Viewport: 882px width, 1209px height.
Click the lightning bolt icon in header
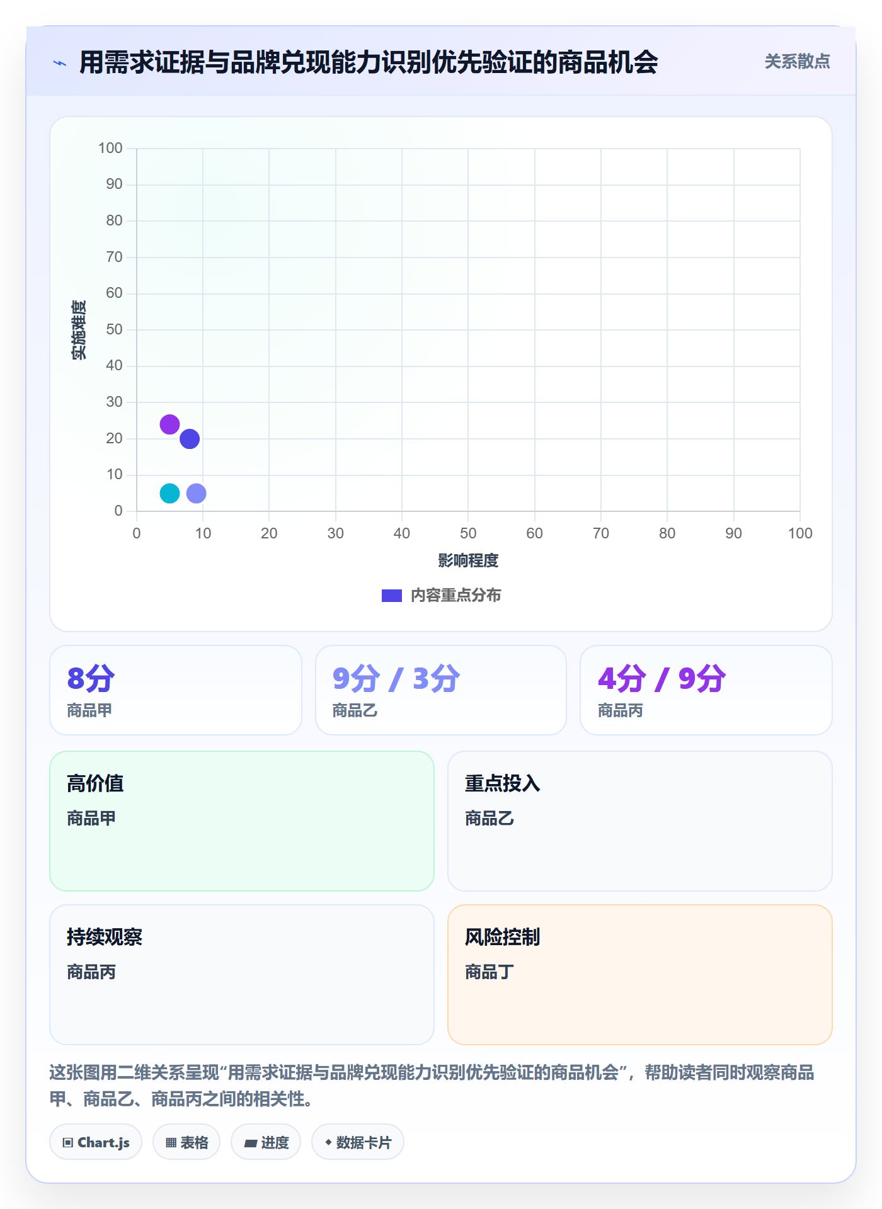[x=60, y=63]
